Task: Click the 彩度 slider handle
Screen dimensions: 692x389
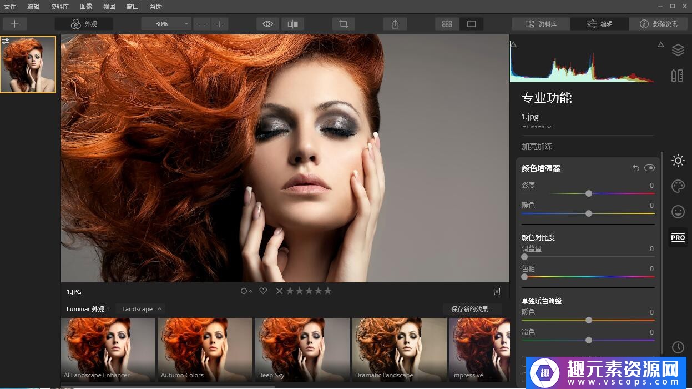Action: [589, 193]
